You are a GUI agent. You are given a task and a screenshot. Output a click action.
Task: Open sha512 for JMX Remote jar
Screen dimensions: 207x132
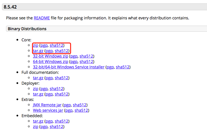[80, 105]
